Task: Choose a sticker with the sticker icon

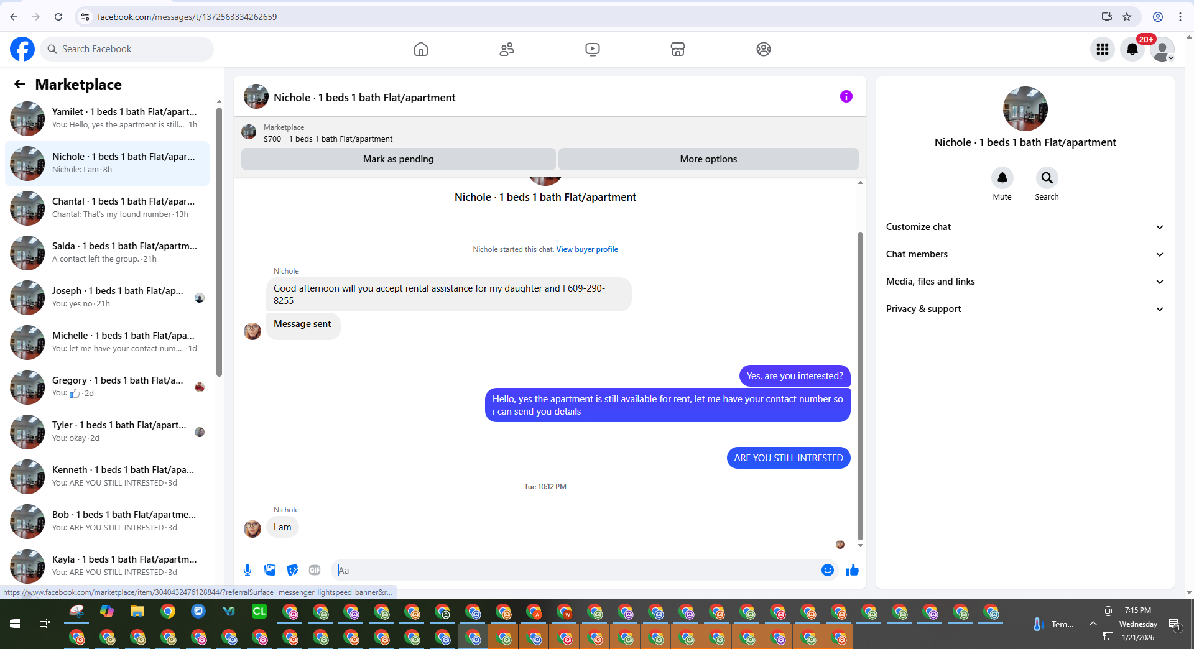Action: [292, 570]
